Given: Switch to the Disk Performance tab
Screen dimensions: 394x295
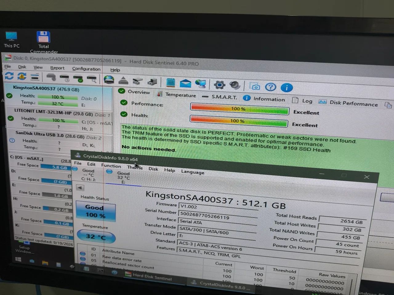Looking at the screenshot, I should point(348,103).
